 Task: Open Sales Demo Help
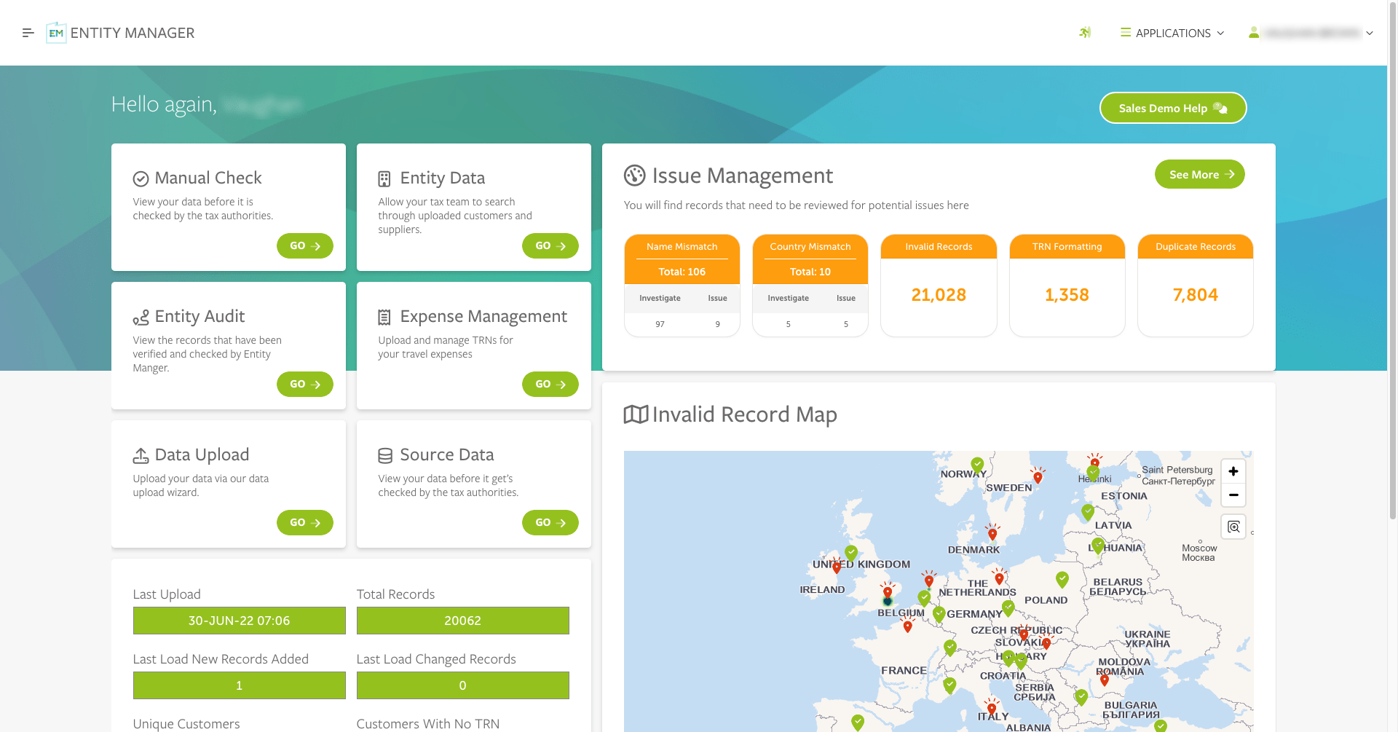point(1173,108)
